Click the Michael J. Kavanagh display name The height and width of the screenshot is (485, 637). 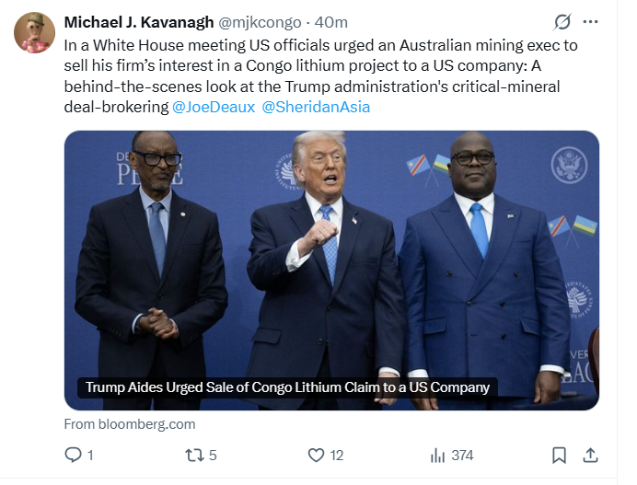point(139,22)
